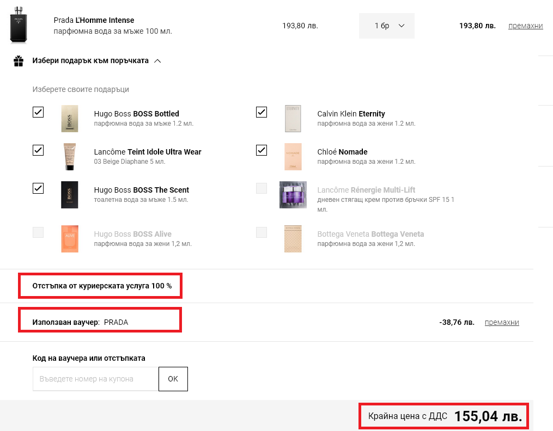Remove Prada L'Homme Intense from the cart

(x=525, y=26)
